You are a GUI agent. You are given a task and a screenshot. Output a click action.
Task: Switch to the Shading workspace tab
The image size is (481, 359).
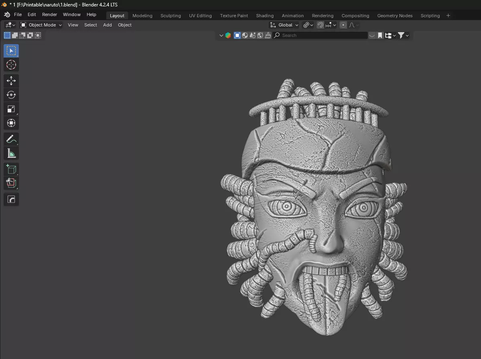(265, 16)
